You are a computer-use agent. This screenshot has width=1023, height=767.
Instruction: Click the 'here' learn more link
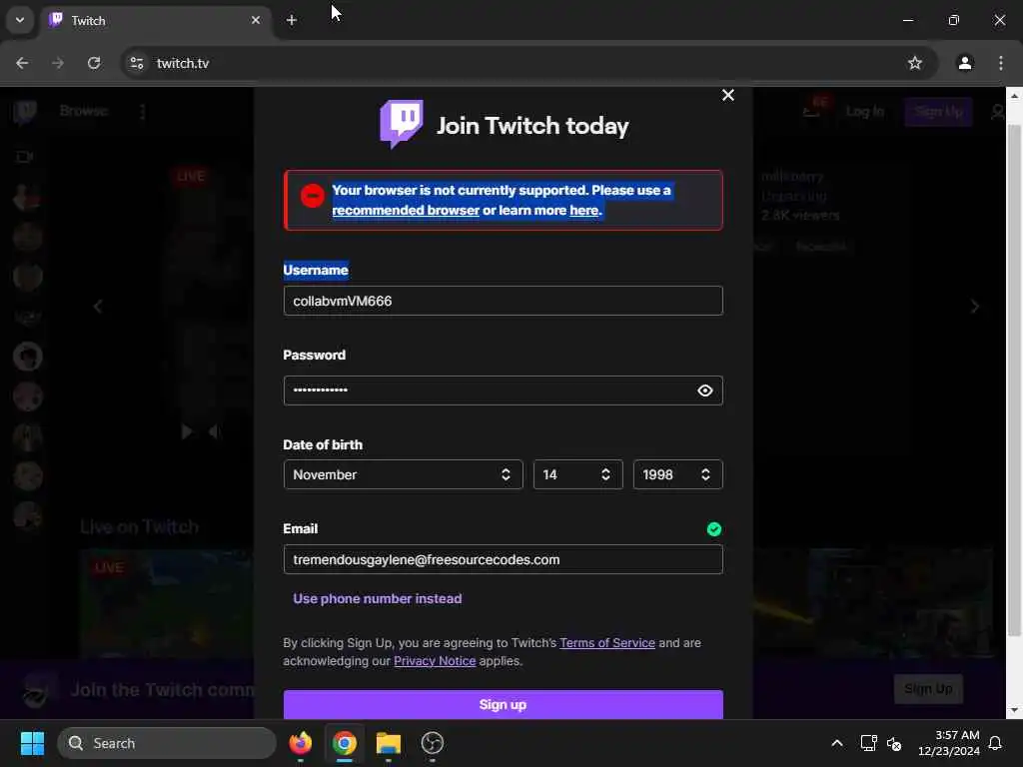tap(583, 210)
